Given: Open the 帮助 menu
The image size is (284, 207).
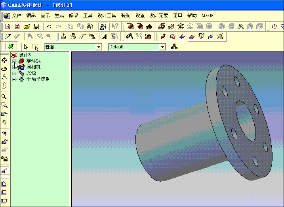Looking at the screenshot, I should [192, 15].
